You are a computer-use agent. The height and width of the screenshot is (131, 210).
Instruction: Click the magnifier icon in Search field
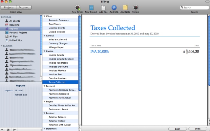182,7
